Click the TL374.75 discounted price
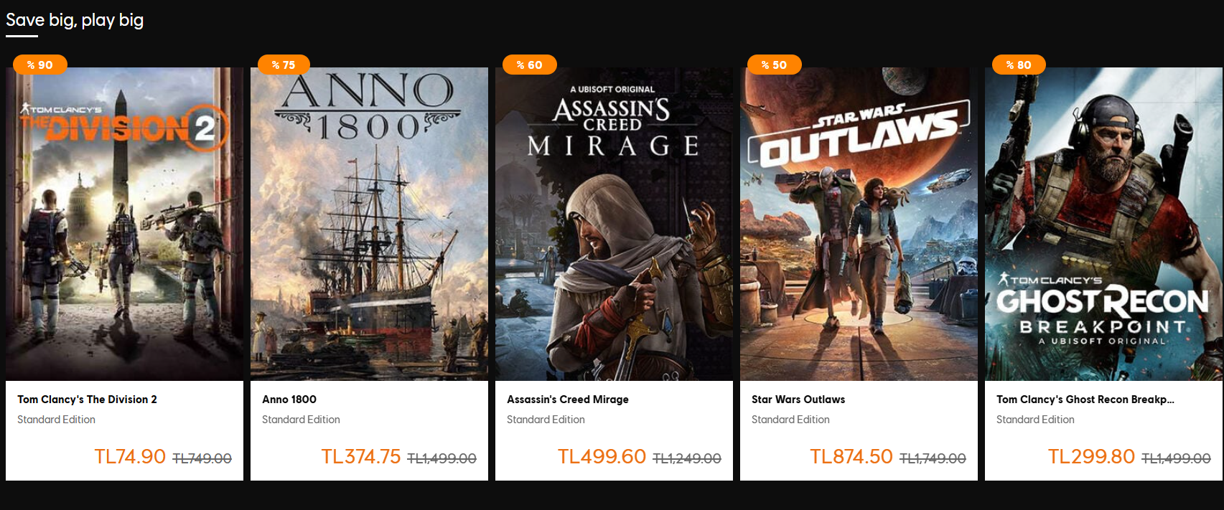1224x510 pixels. pyautogui.click(x=361, y=457)
